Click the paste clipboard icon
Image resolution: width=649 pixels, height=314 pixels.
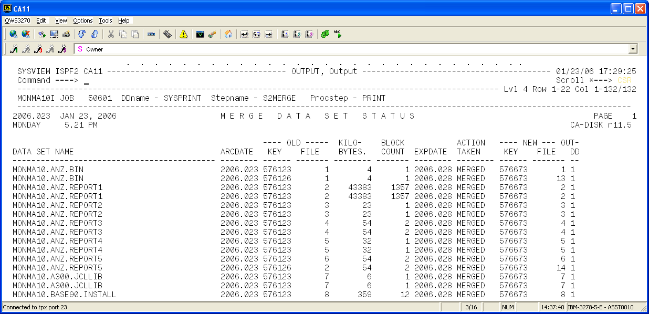tap(135, 34)
